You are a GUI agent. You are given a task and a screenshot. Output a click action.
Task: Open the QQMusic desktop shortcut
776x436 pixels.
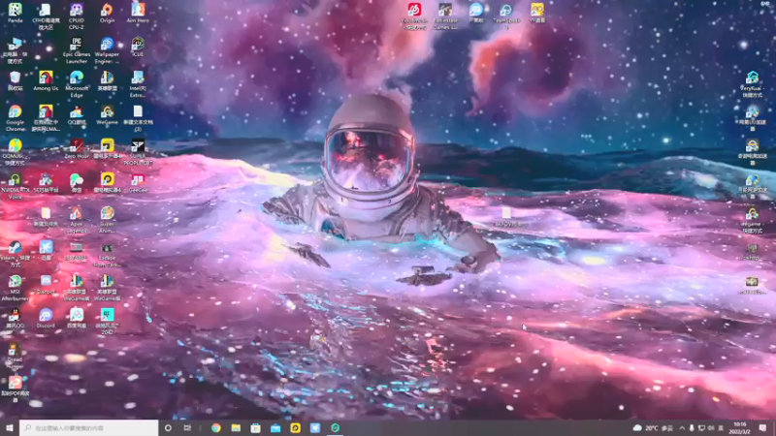pyautogui.click(x=15, y=152)
